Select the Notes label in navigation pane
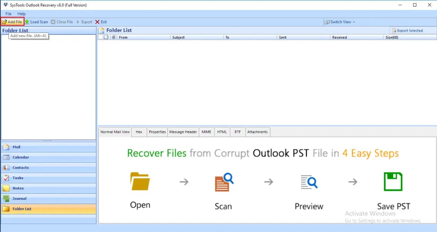This screenshot has width=437, height=232. 18,188
